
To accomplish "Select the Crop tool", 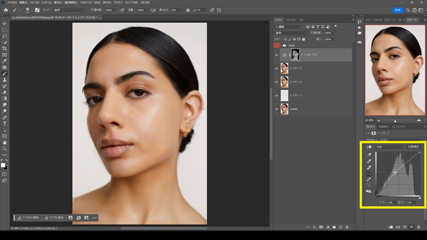I will point(5,48).
